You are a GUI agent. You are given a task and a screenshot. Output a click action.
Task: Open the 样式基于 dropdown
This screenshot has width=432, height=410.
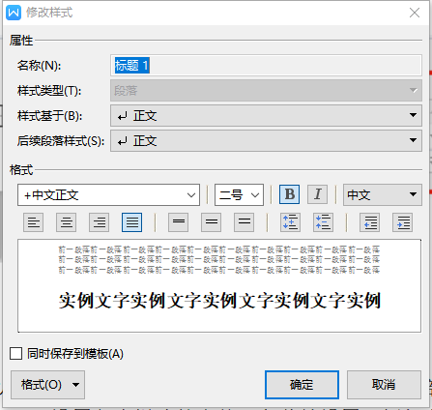266,115
